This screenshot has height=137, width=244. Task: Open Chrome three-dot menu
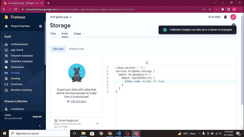(x=240, y=10)
